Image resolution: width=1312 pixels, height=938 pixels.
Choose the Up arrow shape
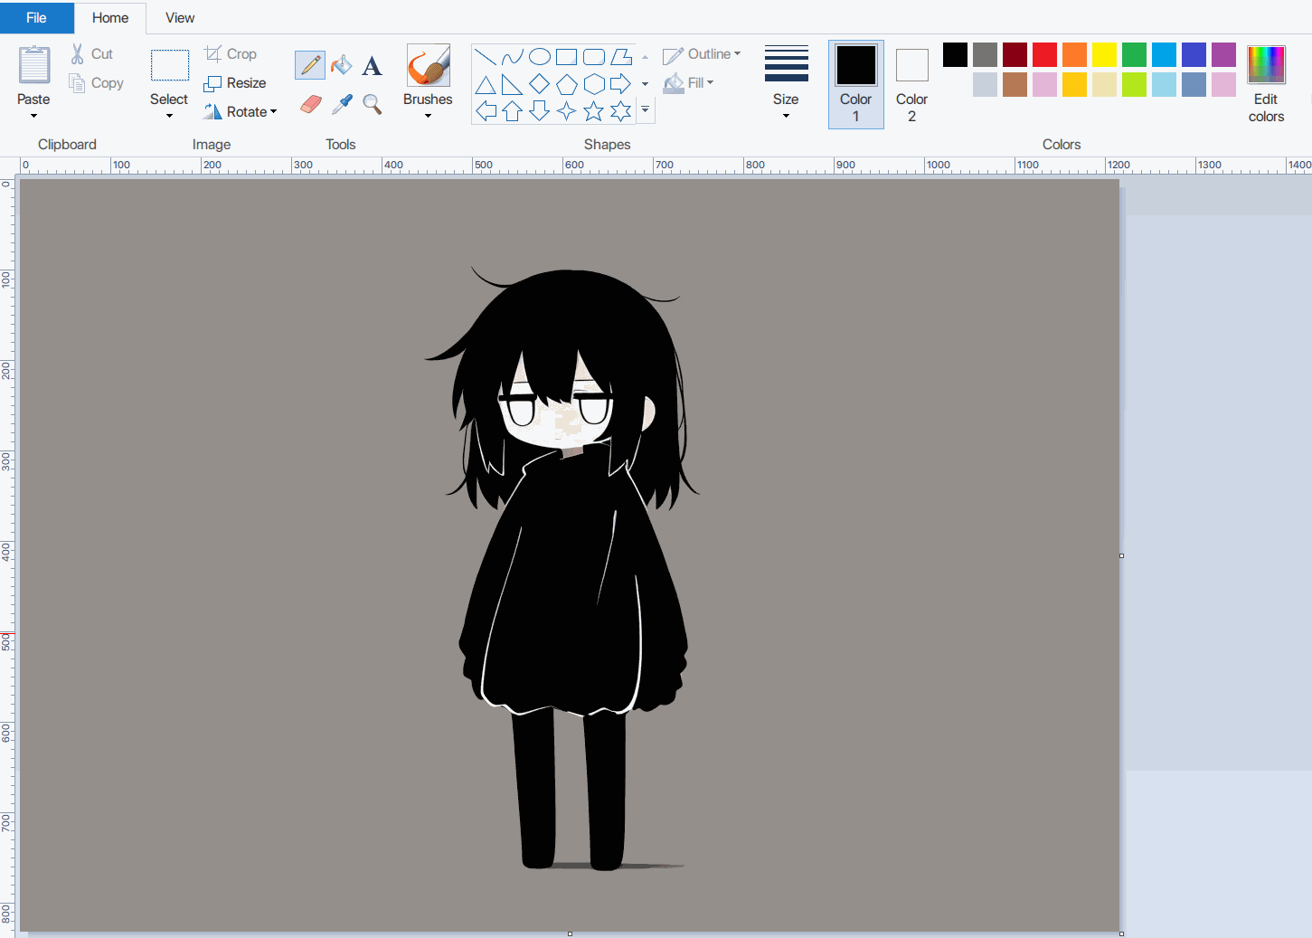513,110
